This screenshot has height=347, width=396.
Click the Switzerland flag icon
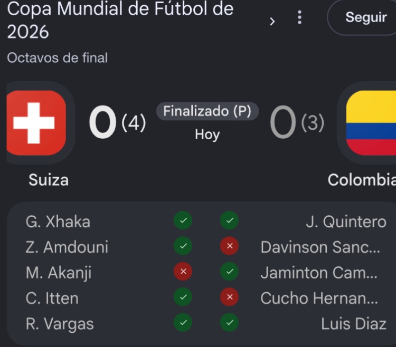pyautogui.click(x=36, y=123)
